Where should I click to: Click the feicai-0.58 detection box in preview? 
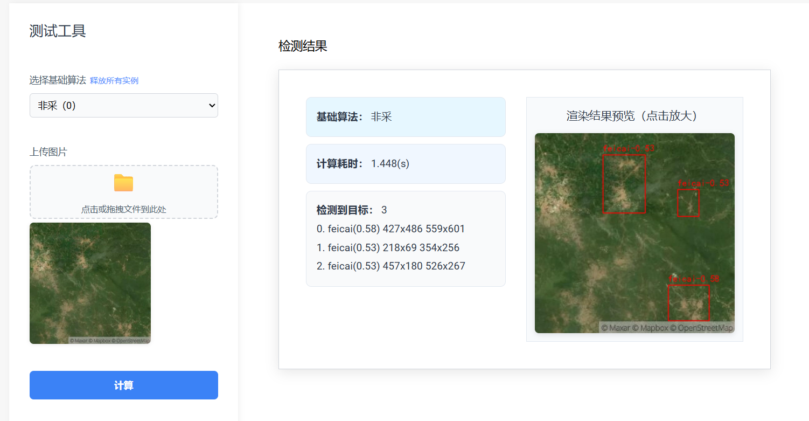(x=688, y=303)
